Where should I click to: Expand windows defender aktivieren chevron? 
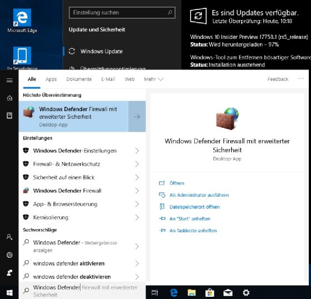[x=137, y=263]
